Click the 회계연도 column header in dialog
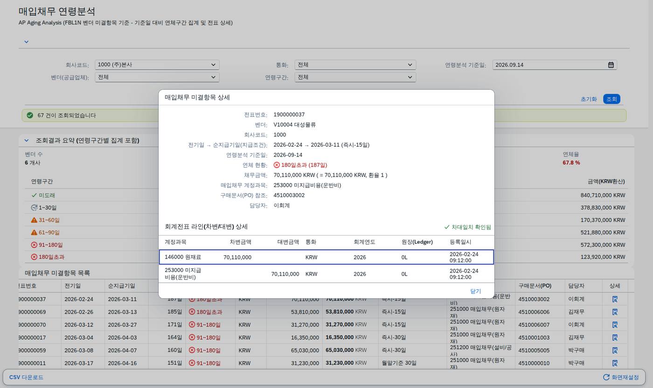The width and height of the screenshot is (653, 388). click(x=364, y=242)
